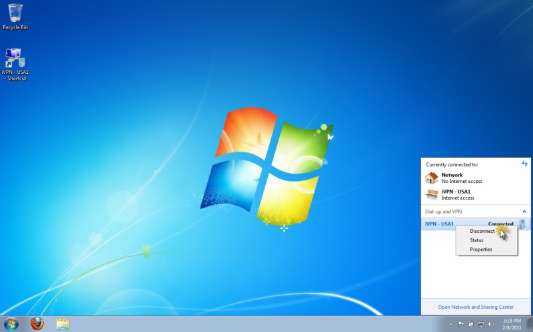The image size is (533, 332).
Task: Click the power plug tray icon
Action: point(471,324)
